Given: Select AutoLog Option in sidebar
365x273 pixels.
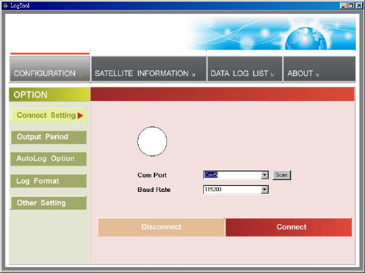Looking at the screenshot, I should point(48,159).
